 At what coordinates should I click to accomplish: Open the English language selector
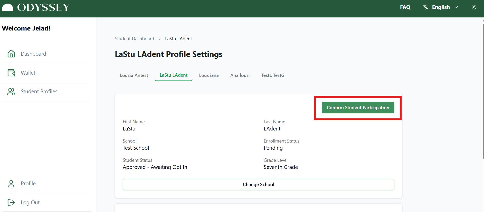click(x=441, y=7)
